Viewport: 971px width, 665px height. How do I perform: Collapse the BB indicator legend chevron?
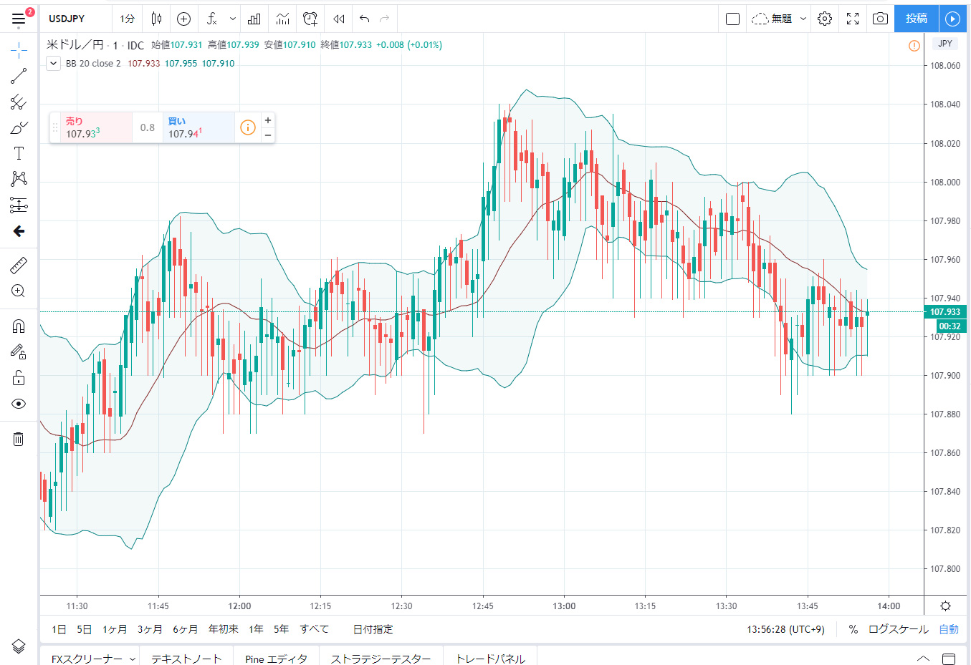(x=53, y=63)
